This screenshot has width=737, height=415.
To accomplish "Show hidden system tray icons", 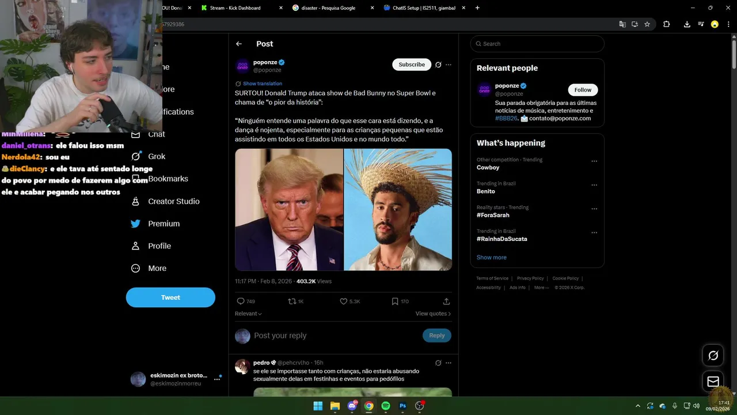I will tap(637, 406).
